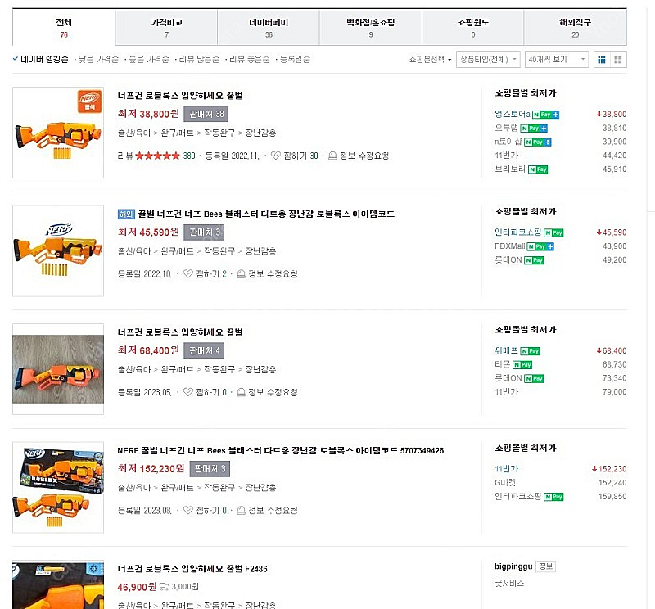The width and height of the screenshot is (655, 609).
Task: Click the plus icon next to n토이샵's N Pay badge
Action: (547, 142)
